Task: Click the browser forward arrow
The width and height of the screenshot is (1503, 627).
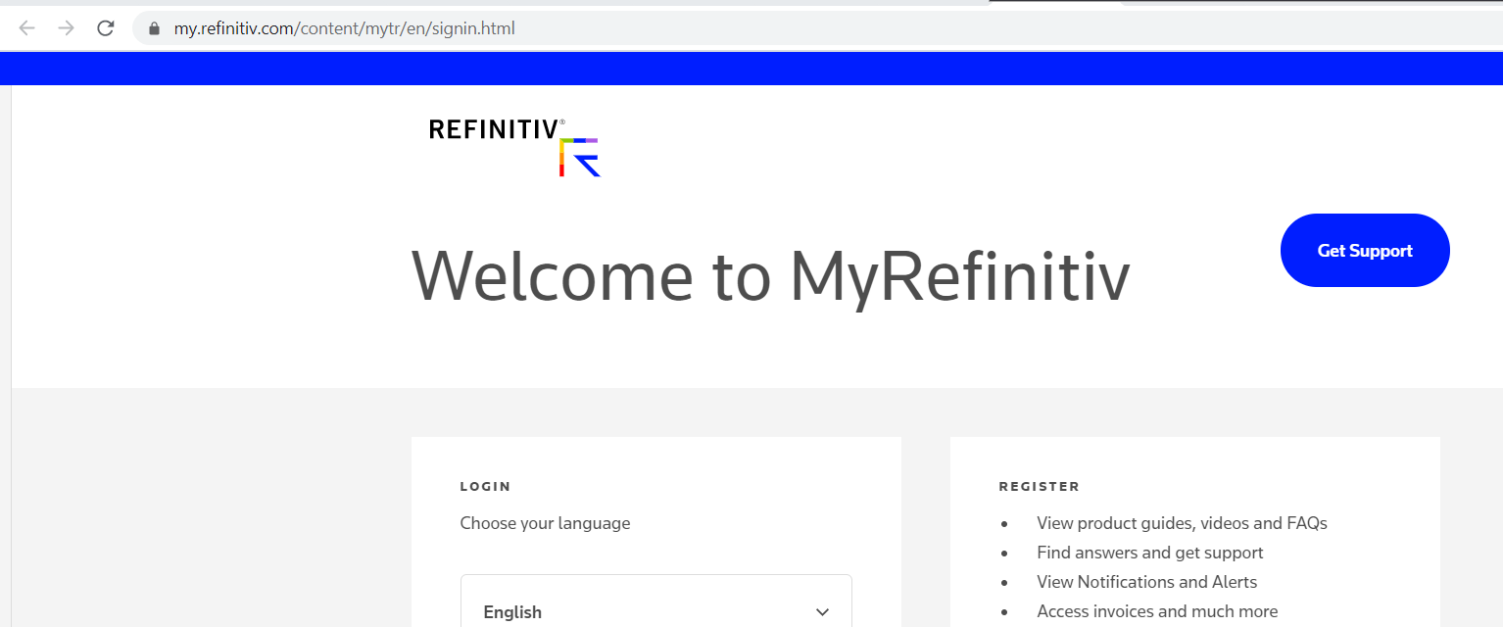Action: point(66,28)
